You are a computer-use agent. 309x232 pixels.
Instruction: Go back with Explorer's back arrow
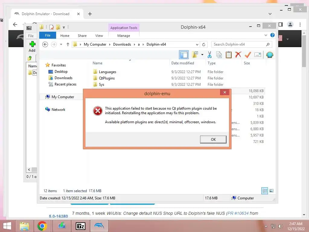(x=45, y=45)
